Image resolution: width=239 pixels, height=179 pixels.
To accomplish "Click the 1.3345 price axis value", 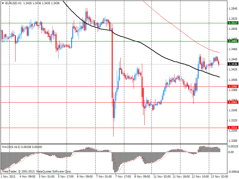I will pyautogui.click(x=233, y=110).
